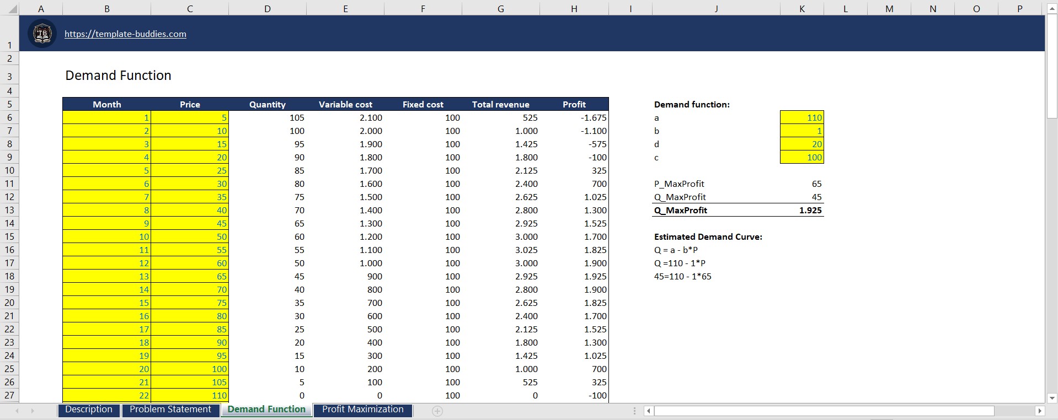
Task: Click the Fixed cost table header
Action: point(423,104)
